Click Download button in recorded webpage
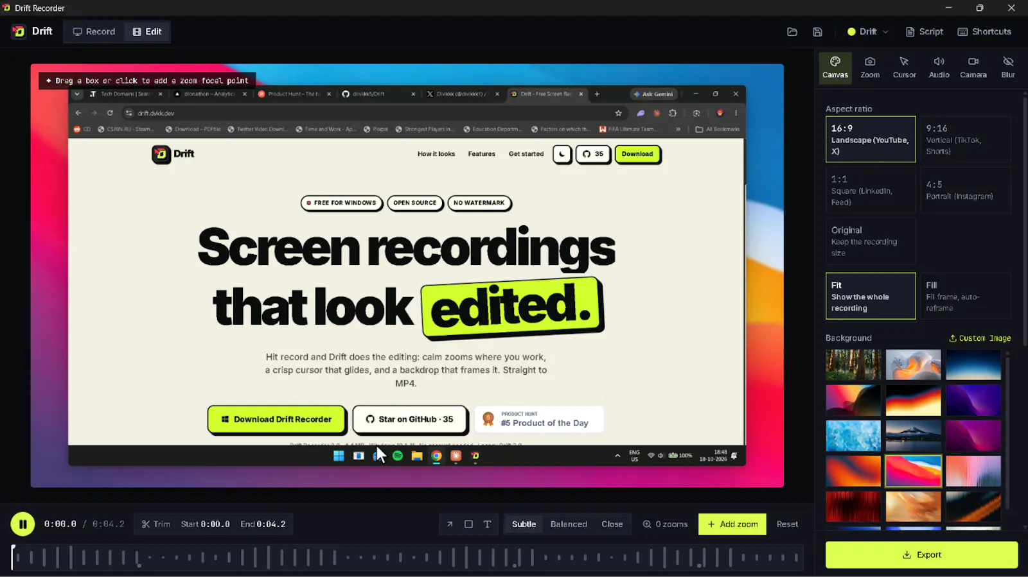The image size is (1028, 577). [x=637, y=154]
